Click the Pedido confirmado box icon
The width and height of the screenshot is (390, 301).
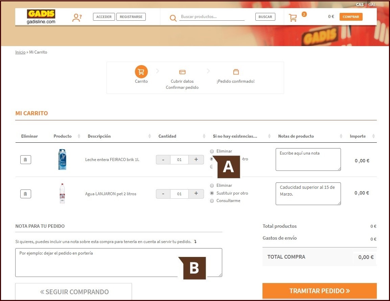click(236, 72)
